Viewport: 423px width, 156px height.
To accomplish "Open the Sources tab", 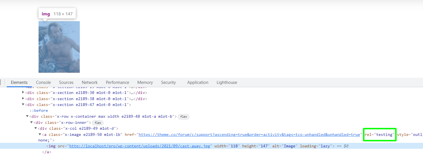I will pyautogui.click(x=66, y=82).
